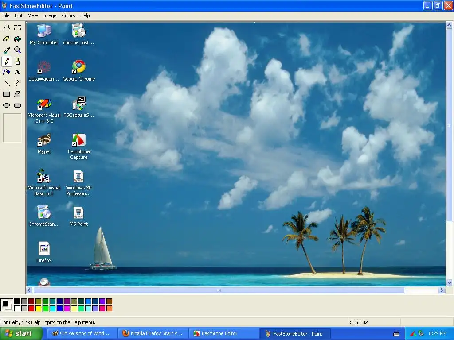Click the status bar help message text
454x340 pixels.
coord(48,322)
